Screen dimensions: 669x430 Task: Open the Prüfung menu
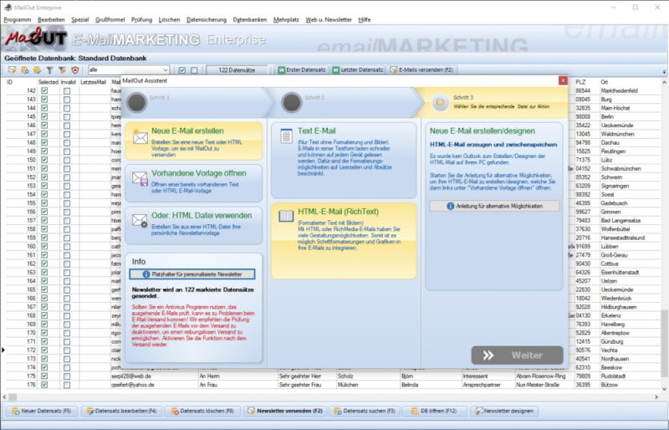click(141, 19)
